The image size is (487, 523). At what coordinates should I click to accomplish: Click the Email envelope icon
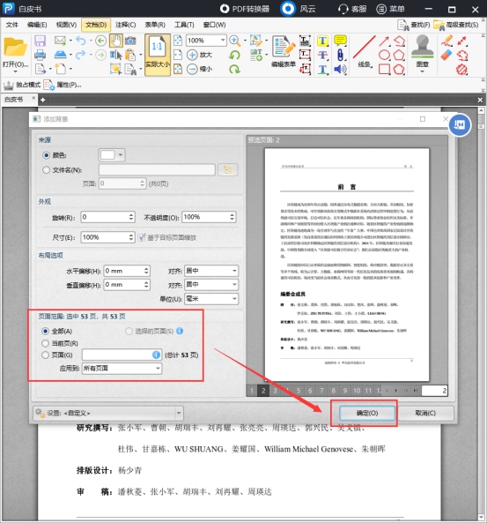tap(60, 41)
